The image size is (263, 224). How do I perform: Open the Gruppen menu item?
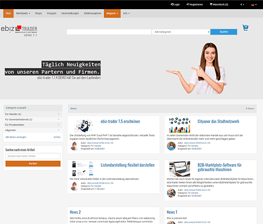[x=52, y=13]
